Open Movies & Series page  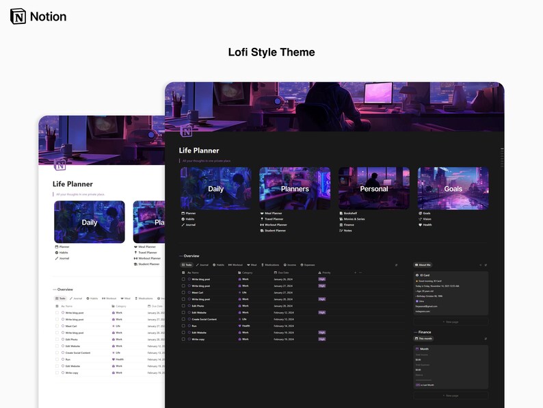[352, 219]
